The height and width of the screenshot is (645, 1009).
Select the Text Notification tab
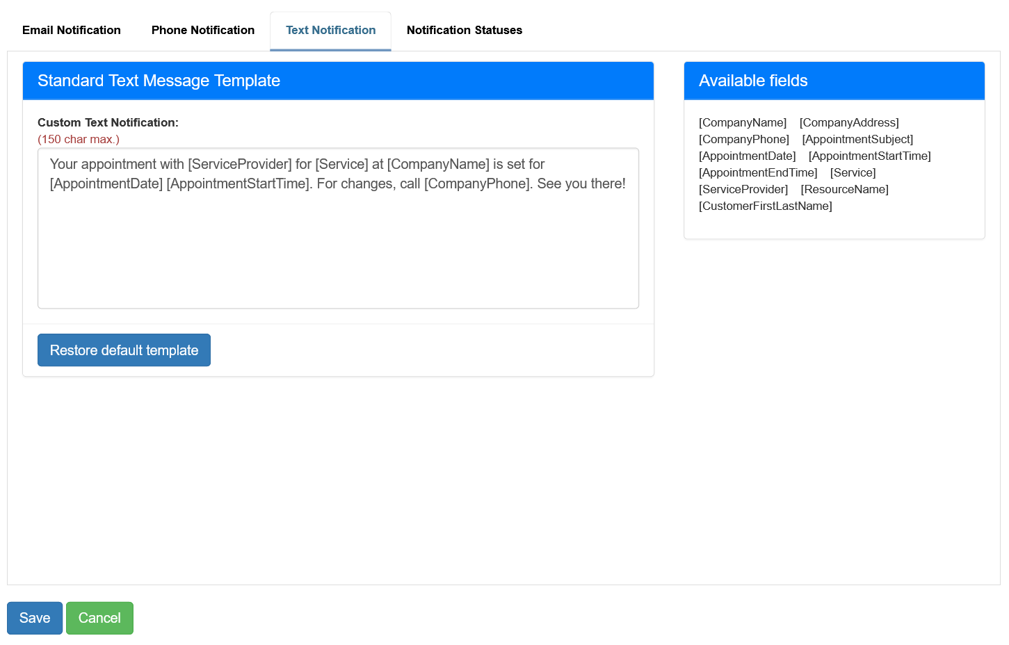tap(330, 30)
